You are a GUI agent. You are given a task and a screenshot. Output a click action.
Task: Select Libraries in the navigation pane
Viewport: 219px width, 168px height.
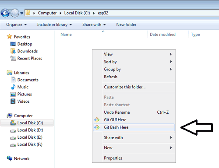[x=21, y=73]
